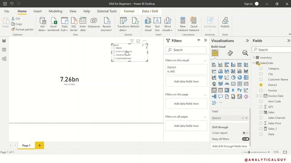Choose the Funnel chart visualization
The width and height of the screenshot is (291, 163).
221,77
